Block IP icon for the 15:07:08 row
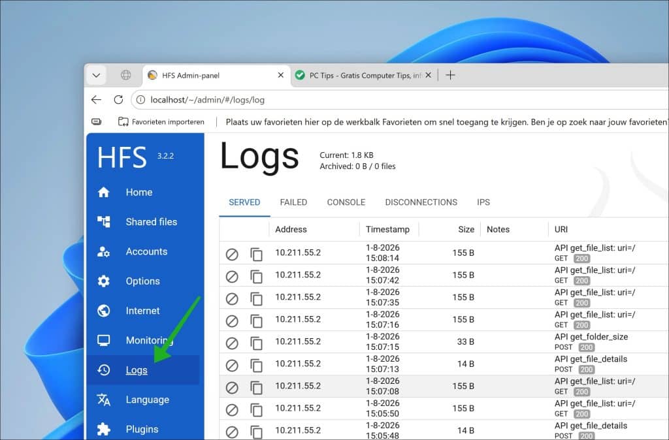 232,388
